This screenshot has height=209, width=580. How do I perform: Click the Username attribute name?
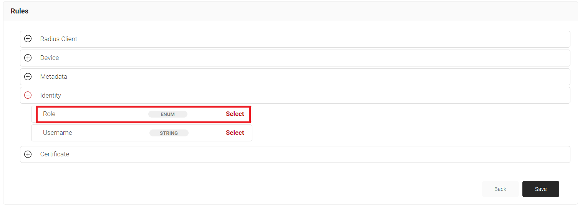pos(58,133)
